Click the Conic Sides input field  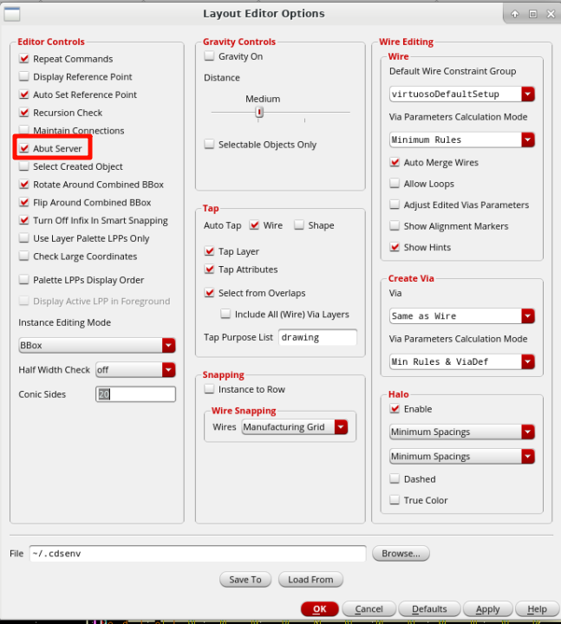click(135, 394)
